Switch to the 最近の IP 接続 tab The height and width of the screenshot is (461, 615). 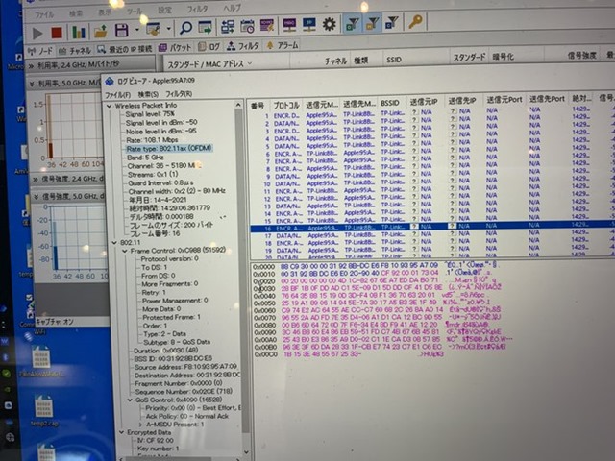tap(124, 49)
